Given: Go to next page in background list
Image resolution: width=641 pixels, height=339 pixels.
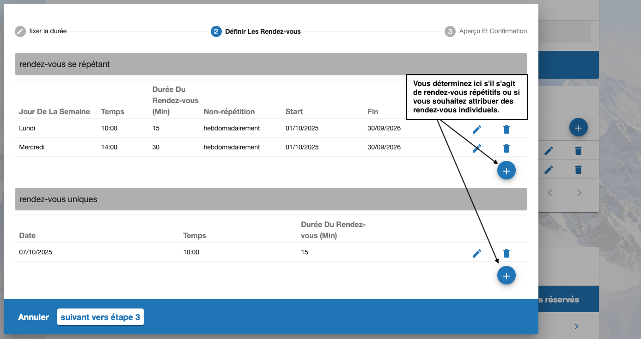Looking at the screenshot, I should click(x=580, y=193).
